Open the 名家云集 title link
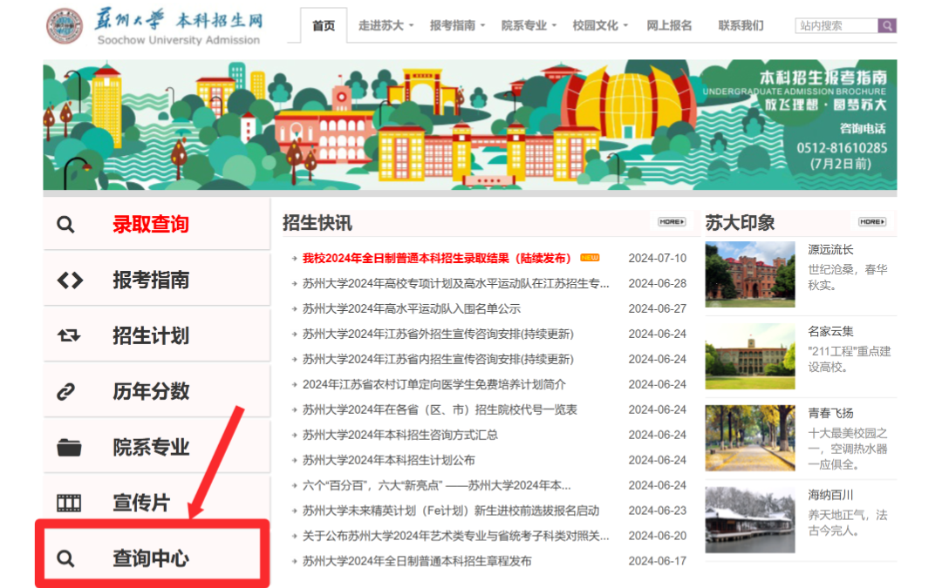This screenshot has width=942, height=588. click(830, 331)
